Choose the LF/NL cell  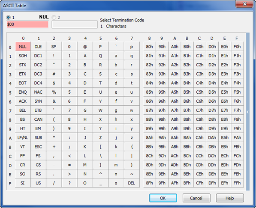[23, 138]
